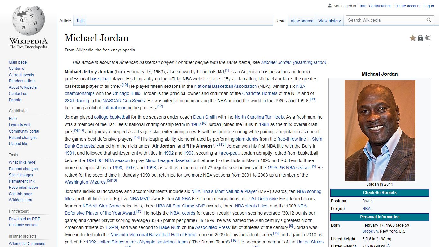
Task: Open the cultural icon link
Action: (x=114, y=108)
